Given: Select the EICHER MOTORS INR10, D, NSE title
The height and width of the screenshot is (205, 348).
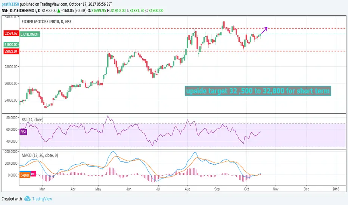Looking at the screenshot, I should tap(47, 22).
